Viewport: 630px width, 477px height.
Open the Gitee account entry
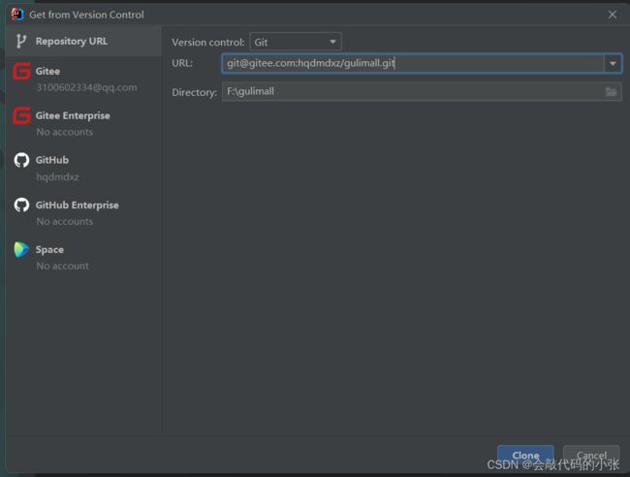[x=83, y=79]
